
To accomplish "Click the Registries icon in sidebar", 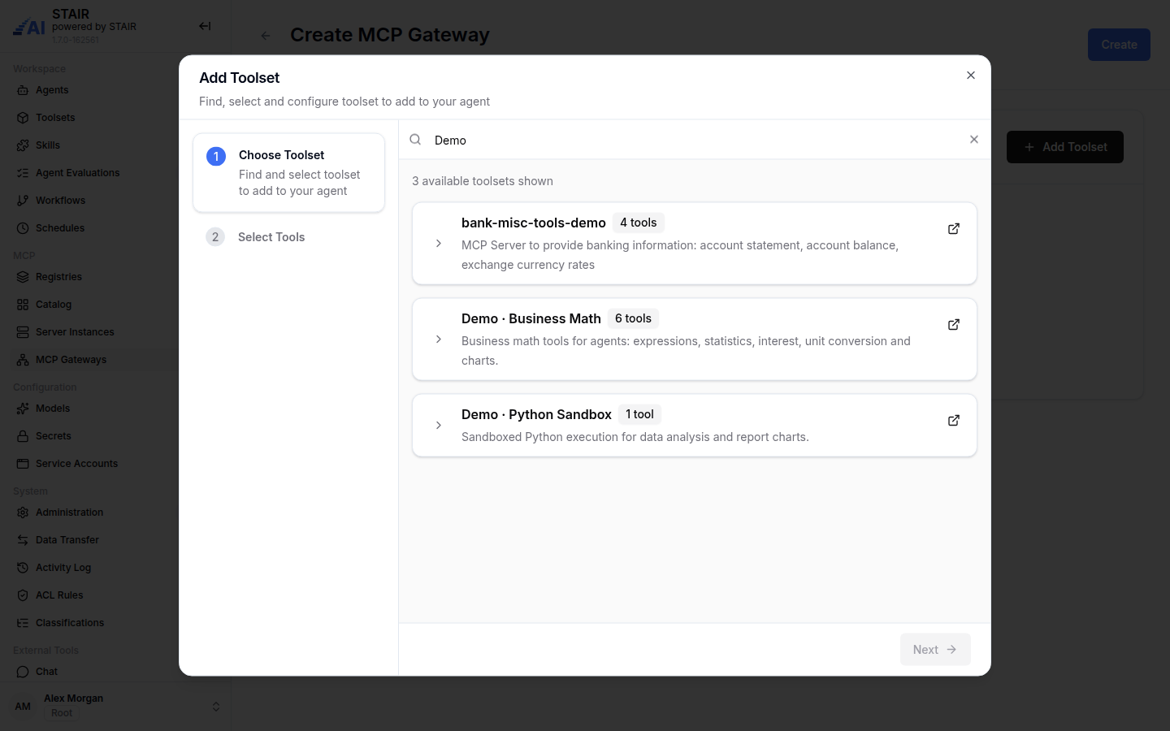I will (23, 277).
